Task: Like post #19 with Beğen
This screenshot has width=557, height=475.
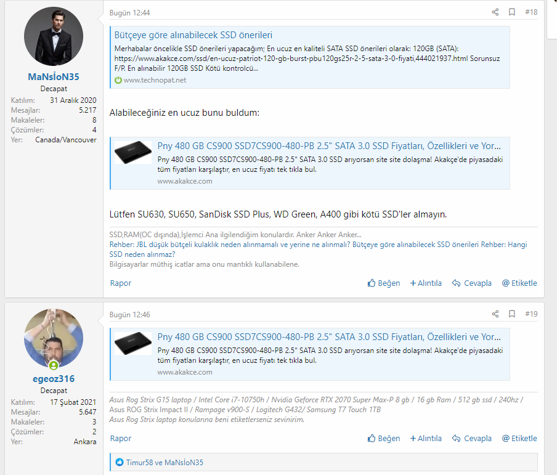Action: (384, 439)
